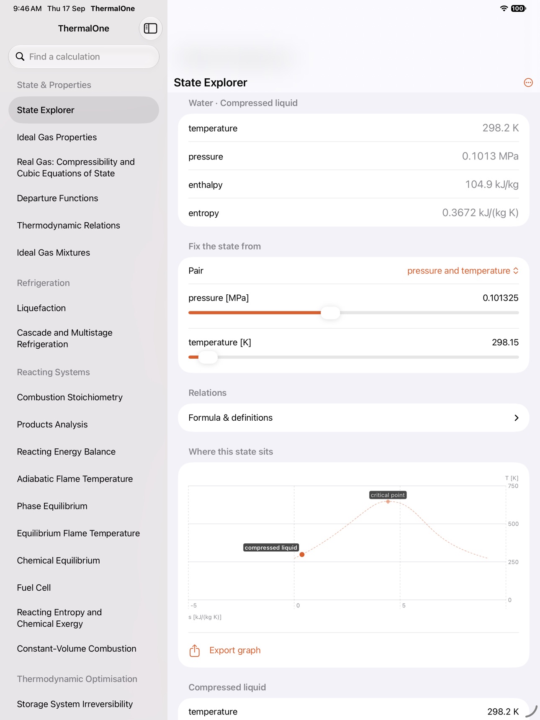Open Reacting Entropy and Chemical Exergy
This screenshot has height=720, width=540.
[84, 618]
